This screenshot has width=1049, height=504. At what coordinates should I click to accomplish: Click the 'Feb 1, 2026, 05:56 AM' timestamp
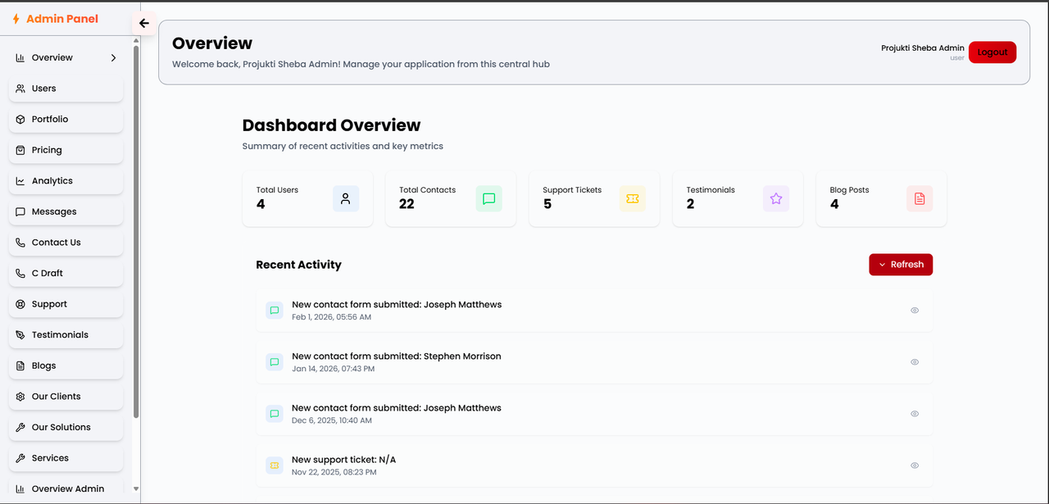tap(332, 317)
